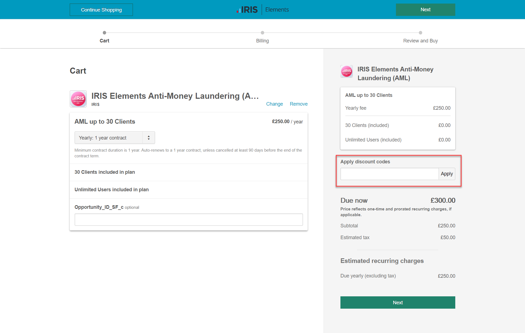Viewport: 525px width, 333px height.
Task: Open the Yearly: 1 year contract dropdown
Action: (115, 138)
